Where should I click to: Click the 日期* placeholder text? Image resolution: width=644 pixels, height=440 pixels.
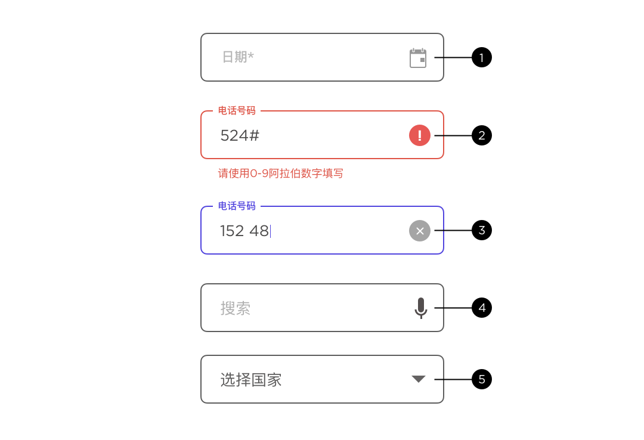coord(238,57)
